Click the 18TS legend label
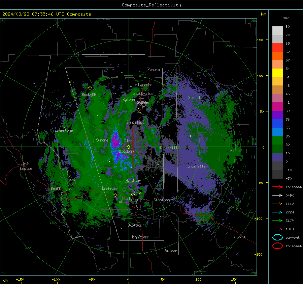 (290, 229)
